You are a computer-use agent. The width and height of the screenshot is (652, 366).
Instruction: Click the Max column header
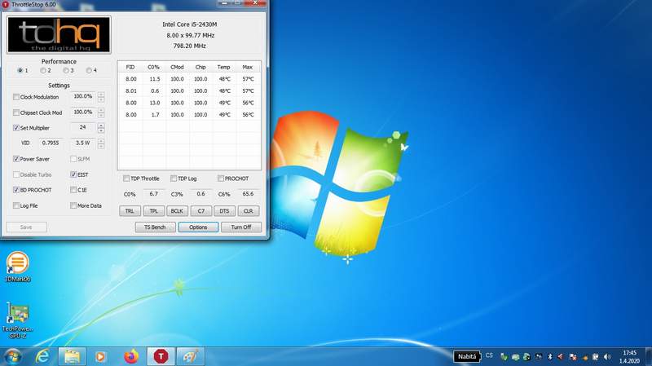point(248,67)
